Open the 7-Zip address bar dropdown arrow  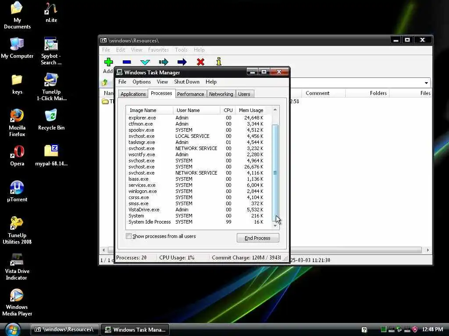(x=426, y=83)
